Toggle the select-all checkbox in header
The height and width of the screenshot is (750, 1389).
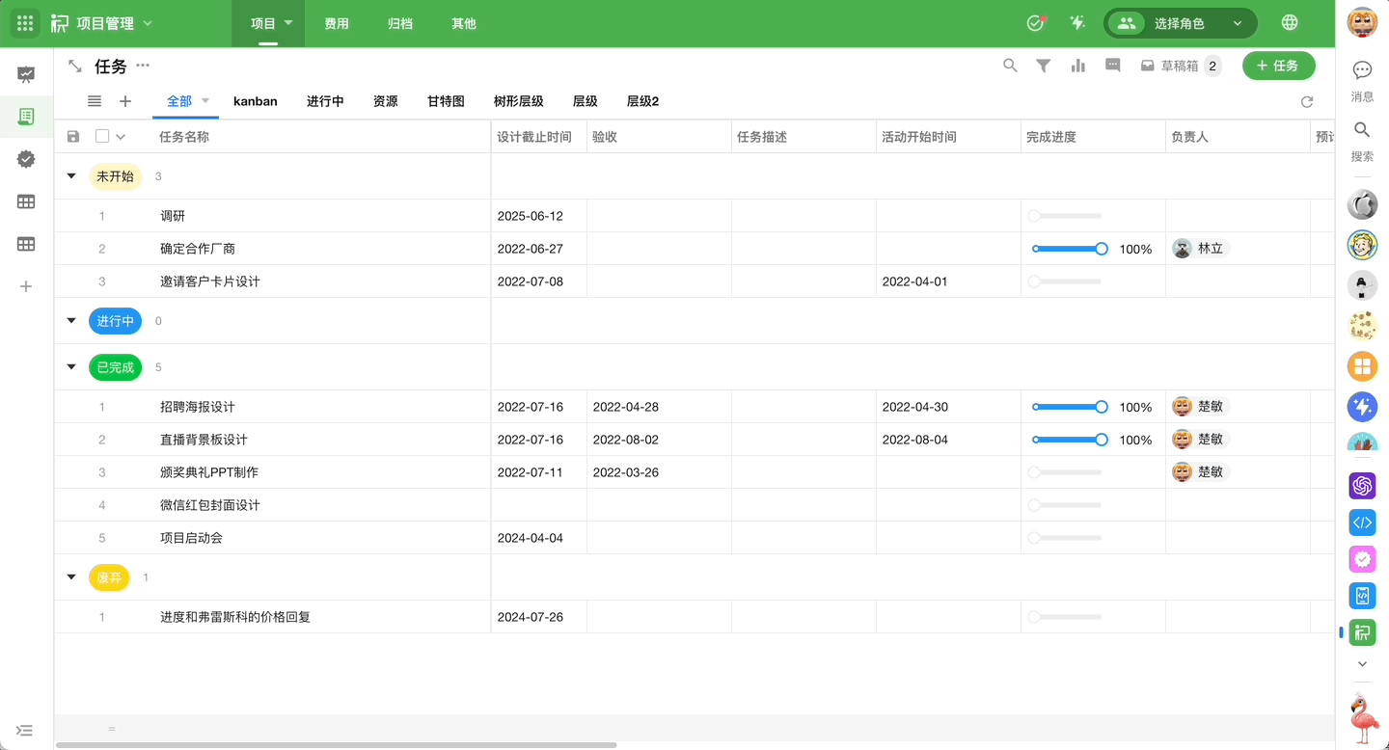102,137
